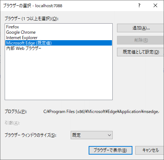The image size is (164, 160).
Task: Select Microsoft Edge (既定値) entry
Action: tap(58, 43)
